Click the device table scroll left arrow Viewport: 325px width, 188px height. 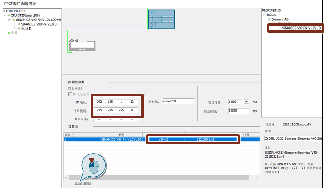[x=66, y=177]
